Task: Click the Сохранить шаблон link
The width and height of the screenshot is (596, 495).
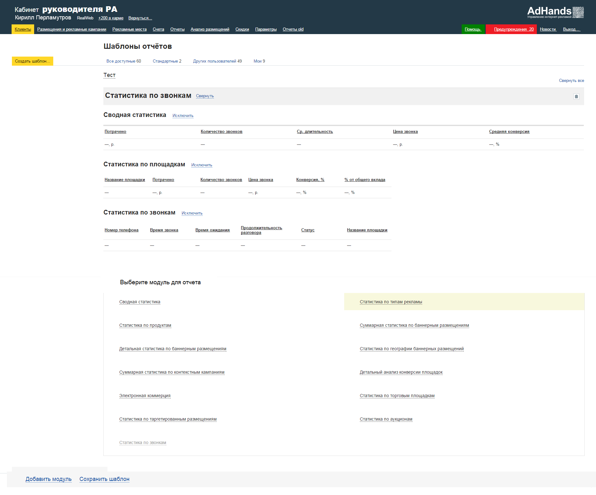Action: 104,479
